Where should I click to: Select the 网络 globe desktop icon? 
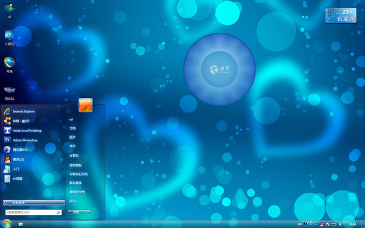click(10, 64)
